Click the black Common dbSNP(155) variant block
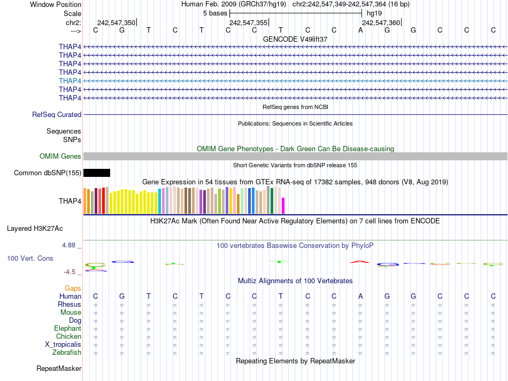Screen dimensions: 508x381 [x=97, y=173]
